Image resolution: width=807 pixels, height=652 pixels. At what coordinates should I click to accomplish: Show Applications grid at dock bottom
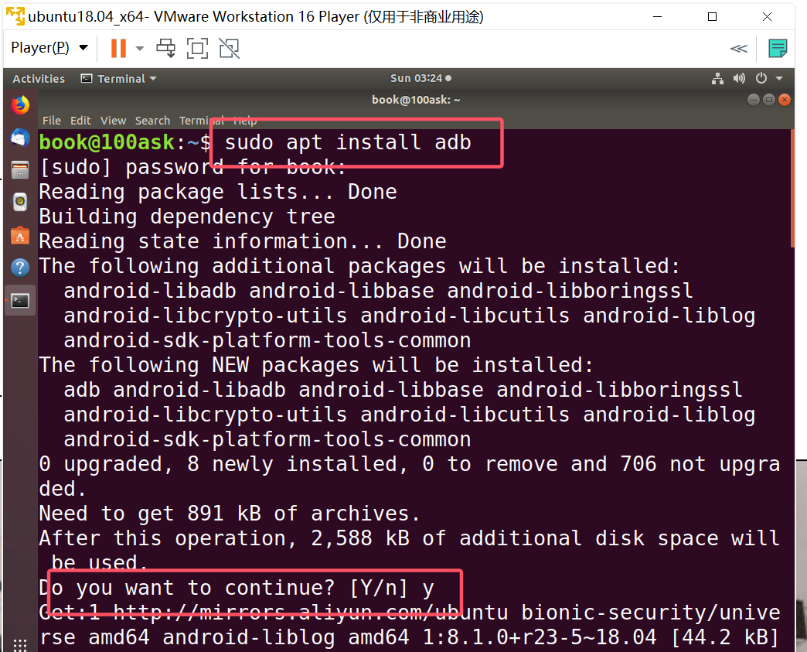pos(20,644)
